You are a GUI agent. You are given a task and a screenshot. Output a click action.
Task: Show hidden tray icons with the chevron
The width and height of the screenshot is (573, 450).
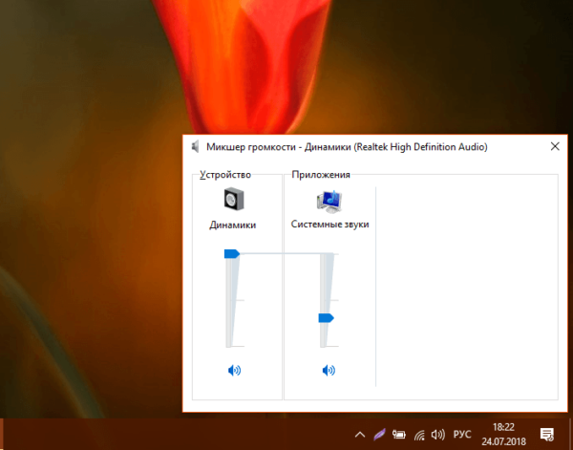coord(360,435)
